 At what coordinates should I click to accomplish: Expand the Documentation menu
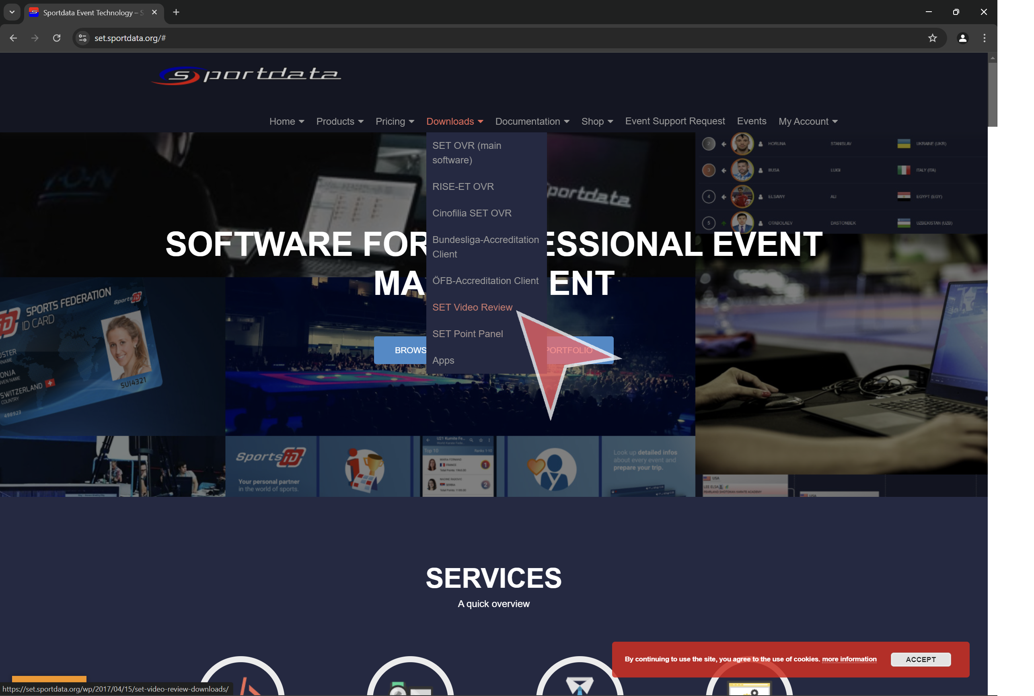click(532, 121)
